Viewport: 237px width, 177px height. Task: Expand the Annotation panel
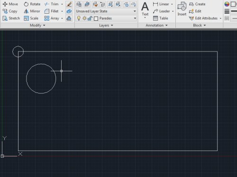(156, 25)
